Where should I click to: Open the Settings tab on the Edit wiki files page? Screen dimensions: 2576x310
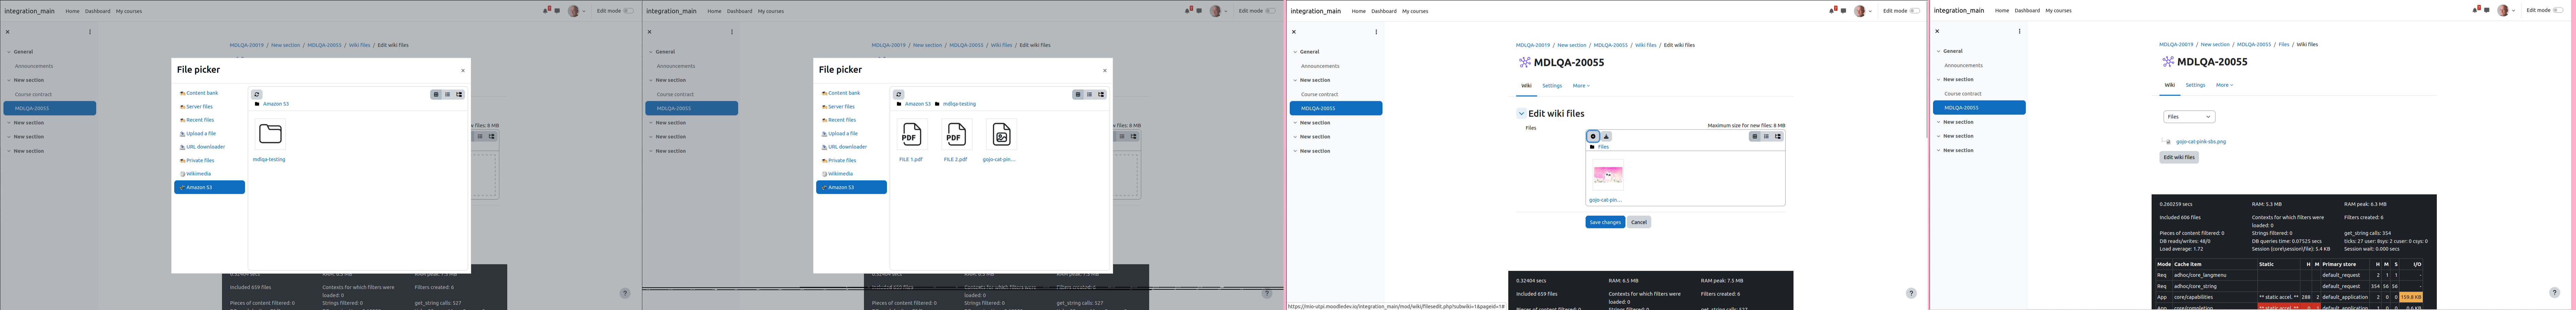[1552, 86]
